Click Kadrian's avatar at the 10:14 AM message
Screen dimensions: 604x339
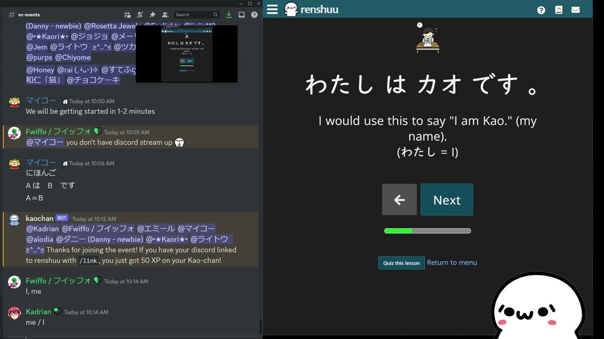click(x=15, y=313)
